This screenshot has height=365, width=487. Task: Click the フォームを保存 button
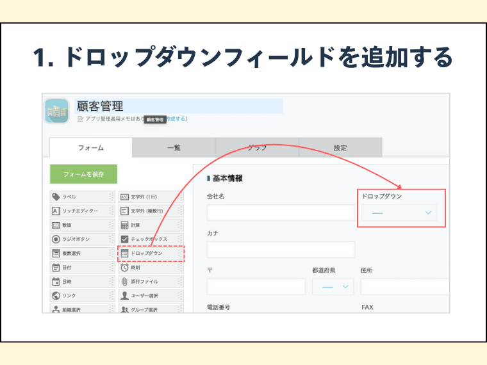click(x=84, y=174)
